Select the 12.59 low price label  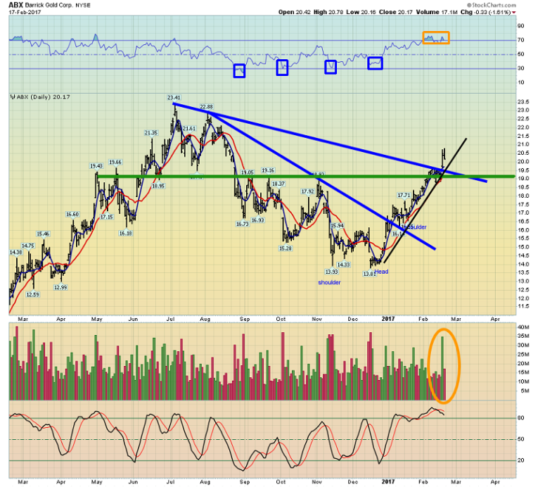click(32, 294)
